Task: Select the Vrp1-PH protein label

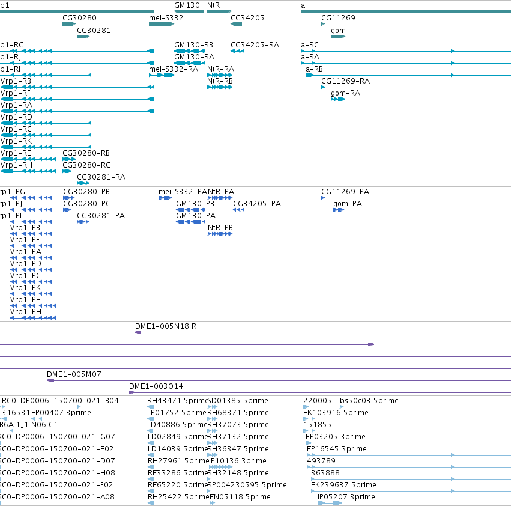Action: [26, 312]
